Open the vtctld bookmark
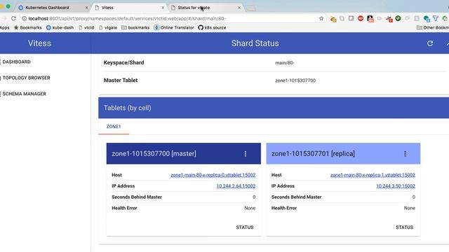 point(86,28)
